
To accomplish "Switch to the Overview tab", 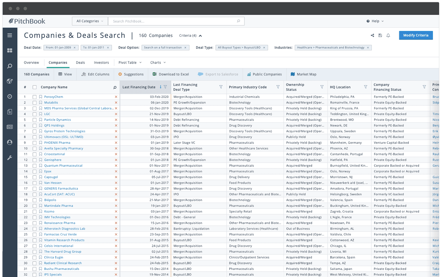I will point(31,63).
